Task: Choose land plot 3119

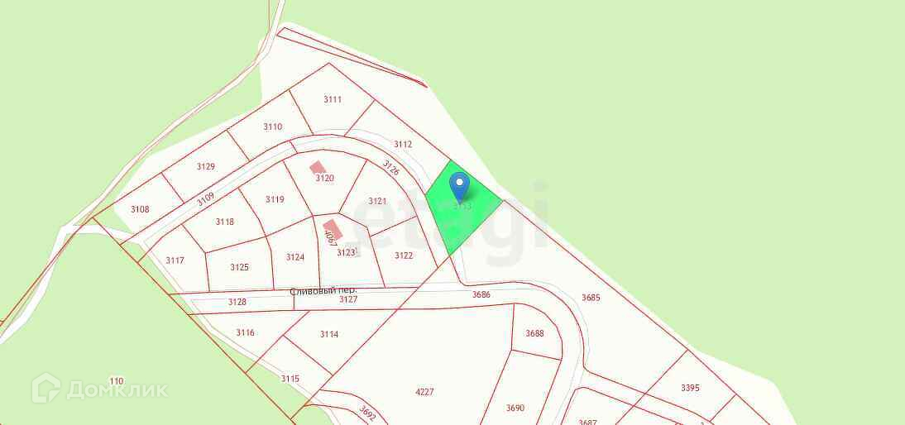Action: point(275,199)
